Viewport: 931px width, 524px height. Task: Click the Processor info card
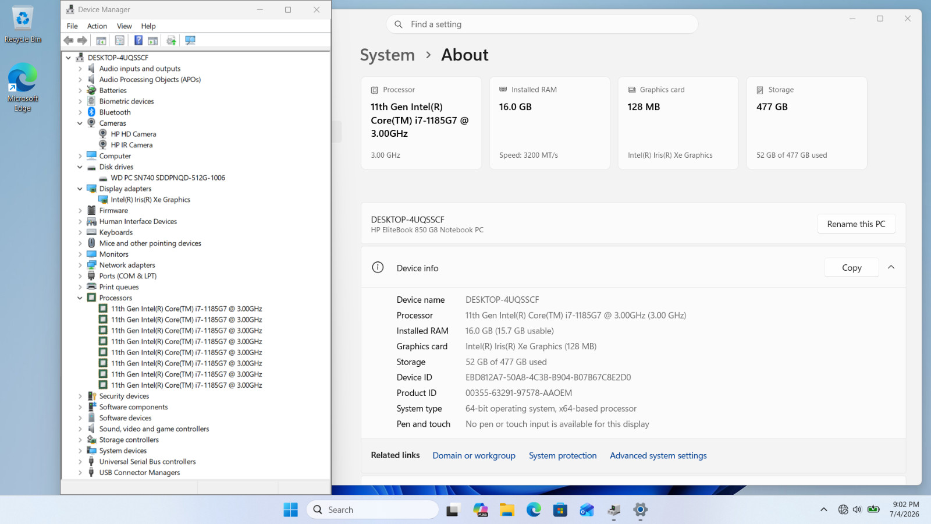[x=421, y=123]
